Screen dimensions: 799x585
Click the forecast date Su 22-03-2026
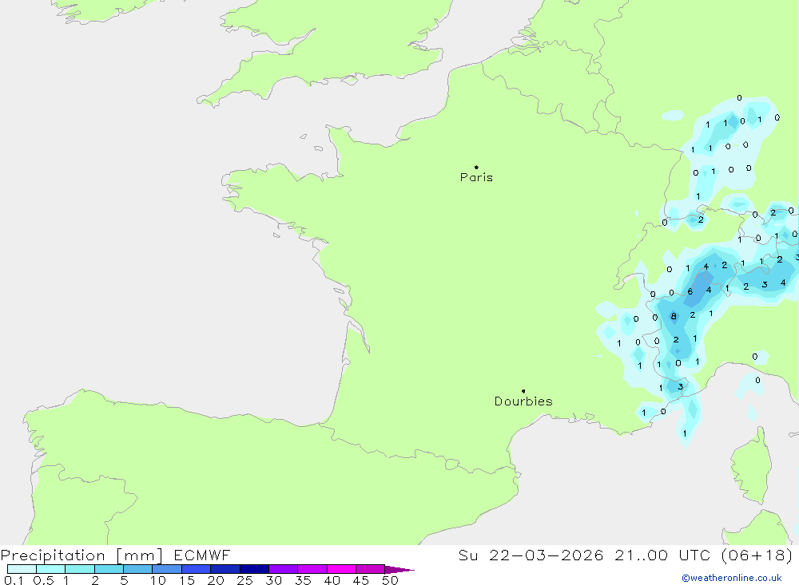(531, 555)
